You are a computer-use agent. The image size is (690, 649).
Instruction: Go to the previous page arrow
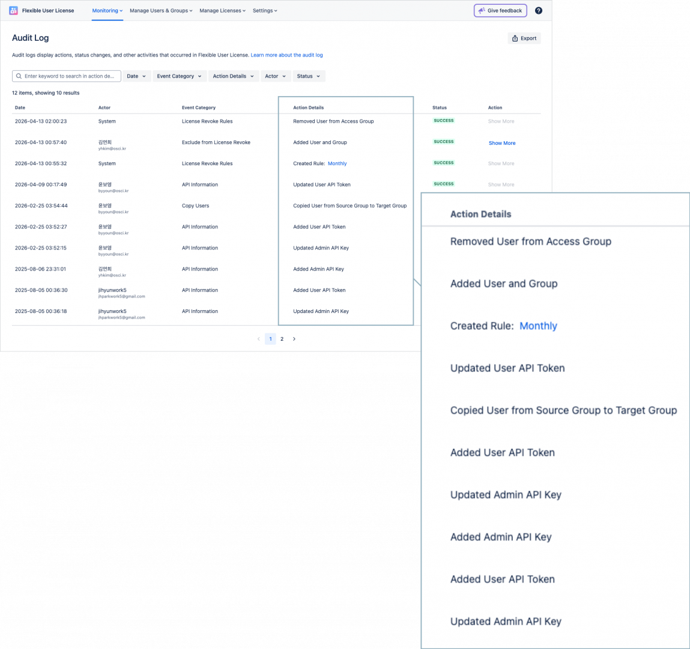click(259, 339)
